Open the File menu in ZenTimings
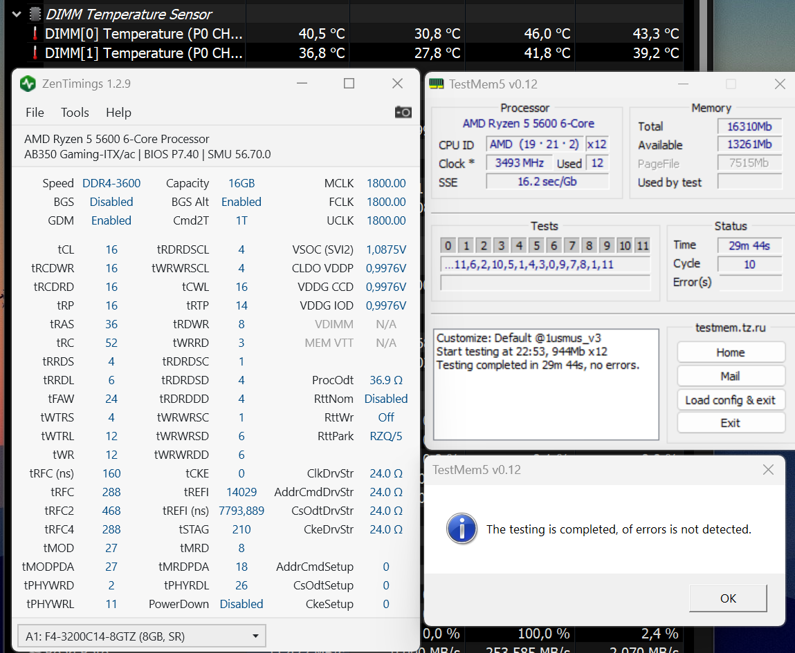795x653 pixels. [x=35, y=113]
